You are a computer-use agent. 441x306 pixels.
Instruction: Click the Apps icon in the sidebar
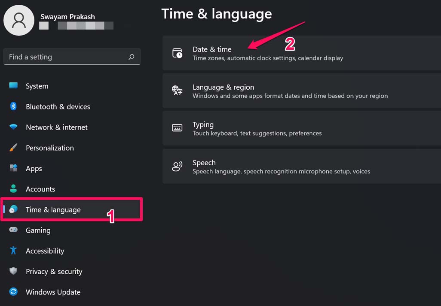tap(13, 168)
